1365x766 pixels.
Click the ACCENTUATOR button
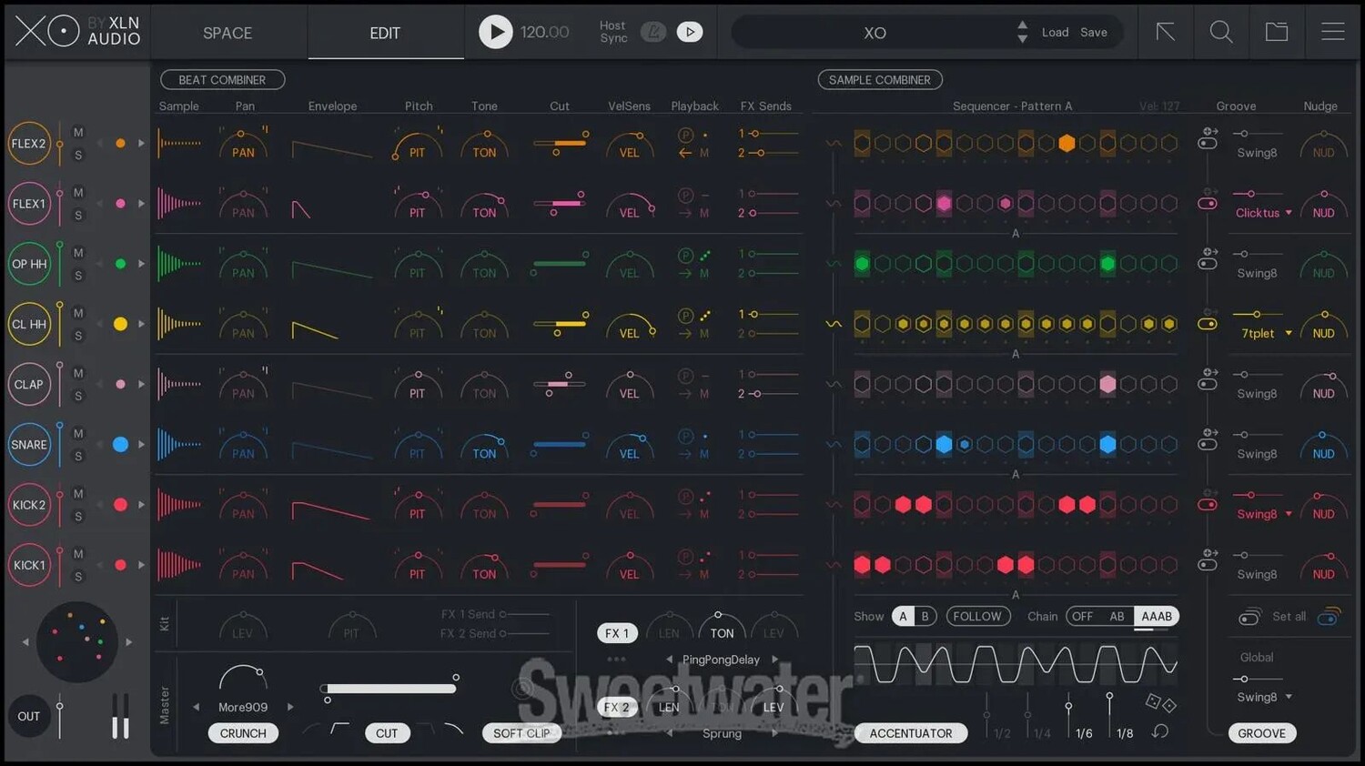click(910, 733)
